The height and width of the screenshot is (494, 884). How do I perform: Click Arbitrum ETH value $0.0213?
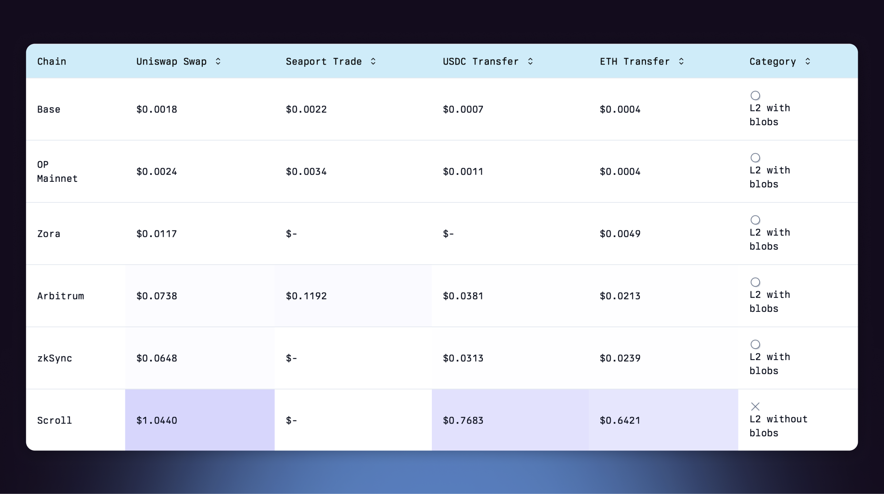tap(620, 296)
